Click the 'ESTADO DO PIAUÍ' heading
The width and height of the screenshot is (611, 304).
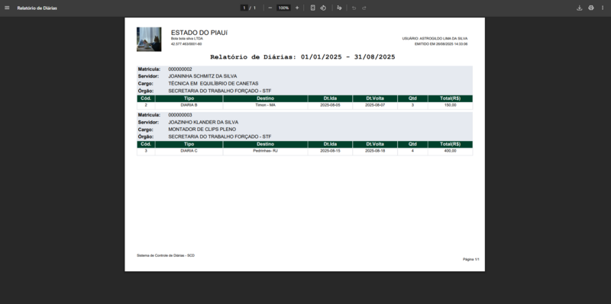coord(199,33)
